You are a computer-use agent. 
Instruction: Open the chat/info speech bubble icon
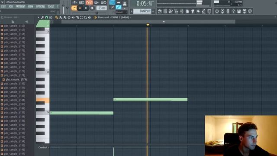(x=250, y=11)
